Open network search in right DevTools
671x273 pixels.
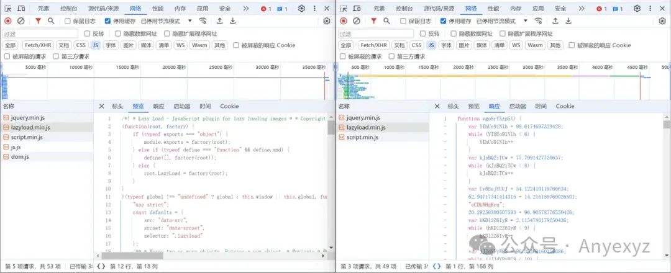click(x=386, y=21)
